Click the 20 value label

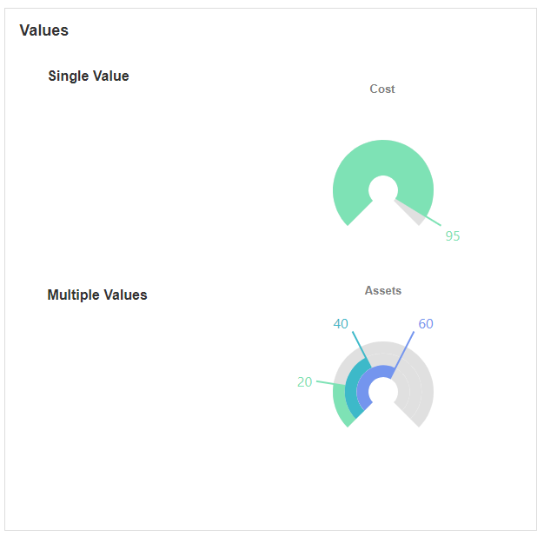coord(304,381)
